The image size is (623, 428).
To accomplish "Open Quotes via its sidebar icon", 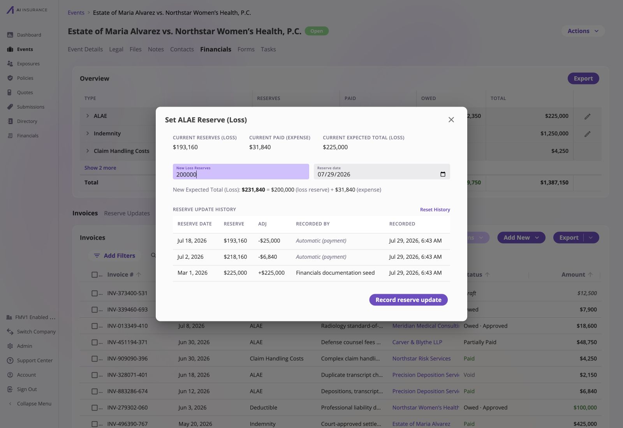I will [x=10, y=93].
